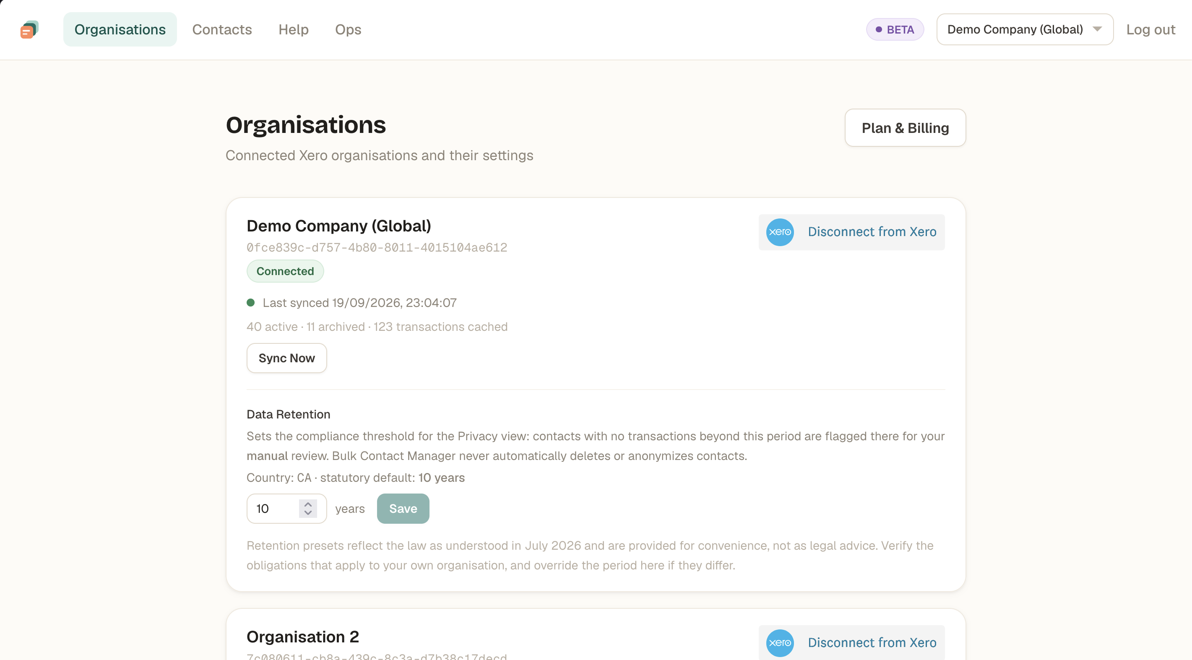Viewport: 1192px width, 660px height.
Task: Disconnect Organisation 2 from Xero
Action: 851,643
